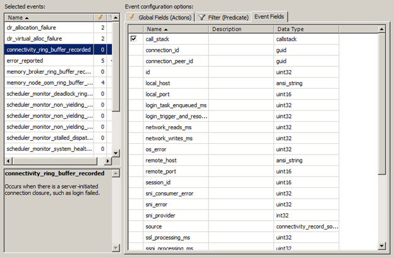Click the source field name
The width and height of the screenshot is (394, 258).
click(x=153, y=226)
